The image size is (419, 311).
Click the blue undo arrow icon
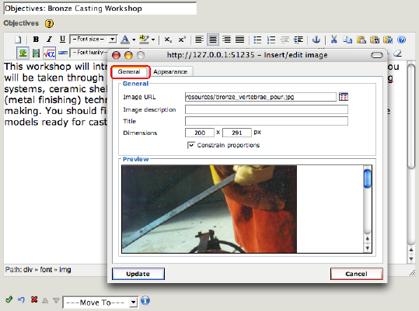[x=21, y=300]
